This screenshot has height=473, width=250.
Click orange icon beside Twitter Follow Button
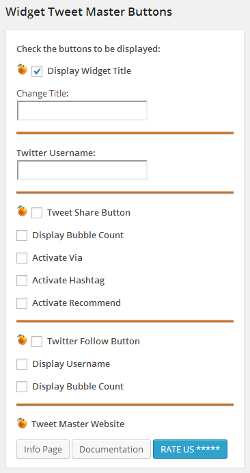(x=22, y=340)
